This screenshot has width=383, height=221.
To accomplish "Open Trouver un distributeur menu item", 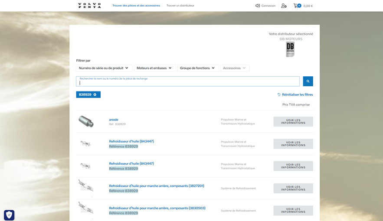I will pyautogui.click(x=180, y=6).
